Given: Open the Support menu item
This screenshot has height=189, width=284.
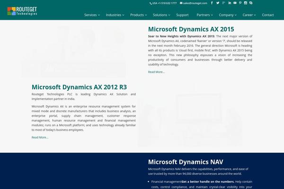Looking at the screenshot, I should pos(182,15).
